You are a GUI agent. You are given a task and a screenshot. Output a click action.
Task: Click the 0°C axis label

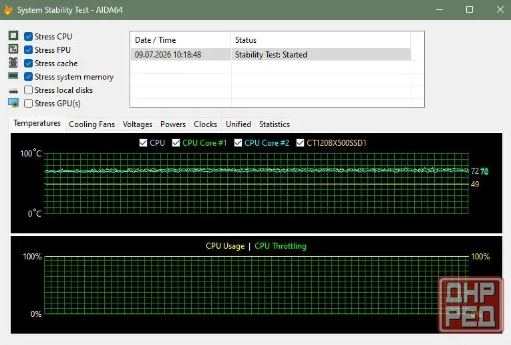(35, 213)
